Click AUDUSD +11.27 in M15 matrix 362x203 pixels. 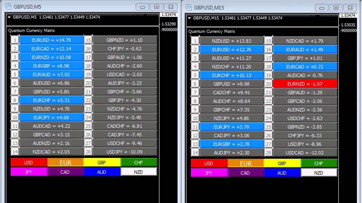tap(232, 58)
